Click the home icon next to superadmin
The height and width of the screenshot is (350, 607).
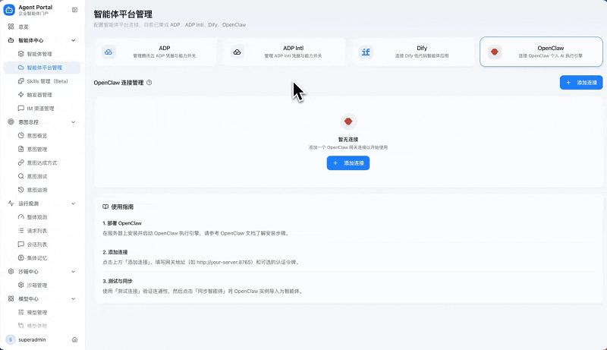pos(74,339)
